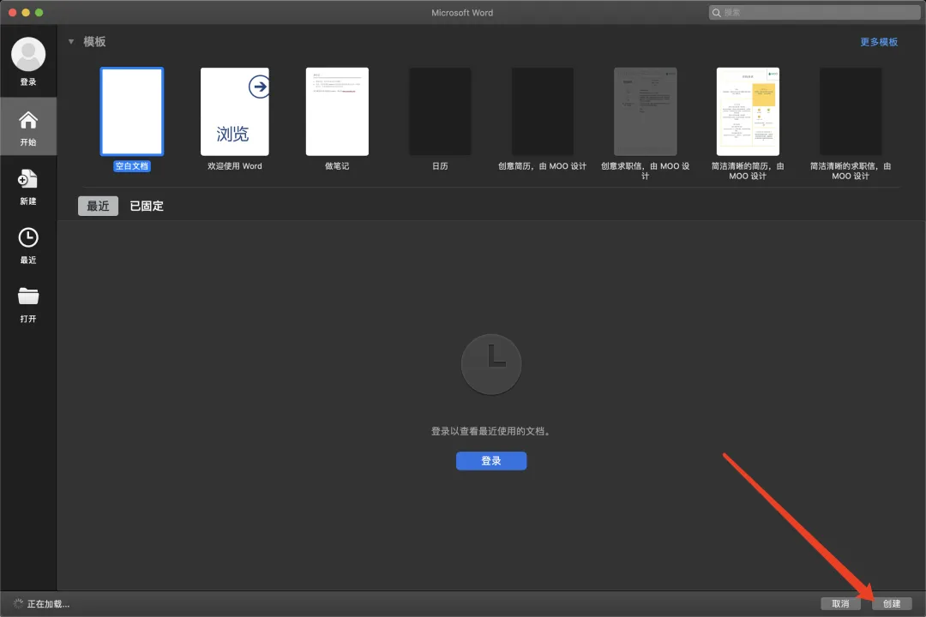Click the arrow icon on 欢迎使用 Word thumbnail
Screen dimensions: 926x617
click(259, 87)
